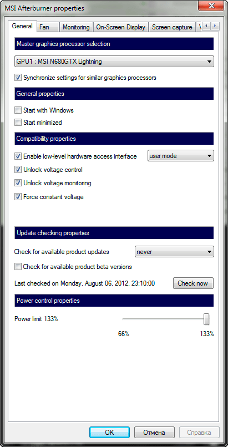Click the Last checked date text
Viewport: 228px width, 447px height.
click(x=85, y=283)
